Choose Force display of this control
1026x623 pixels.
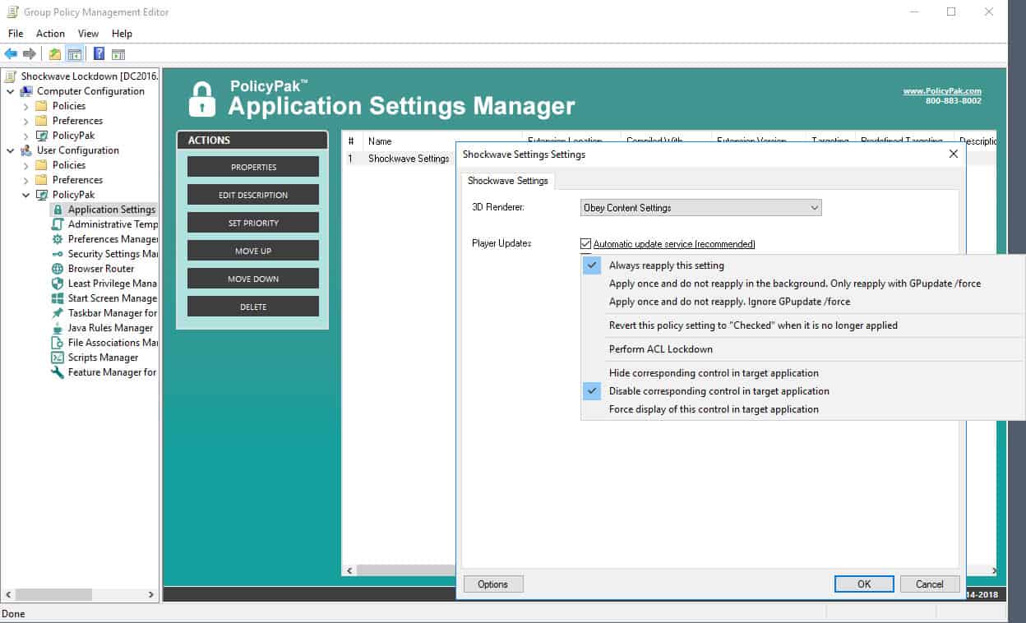[x=802, y=409]
